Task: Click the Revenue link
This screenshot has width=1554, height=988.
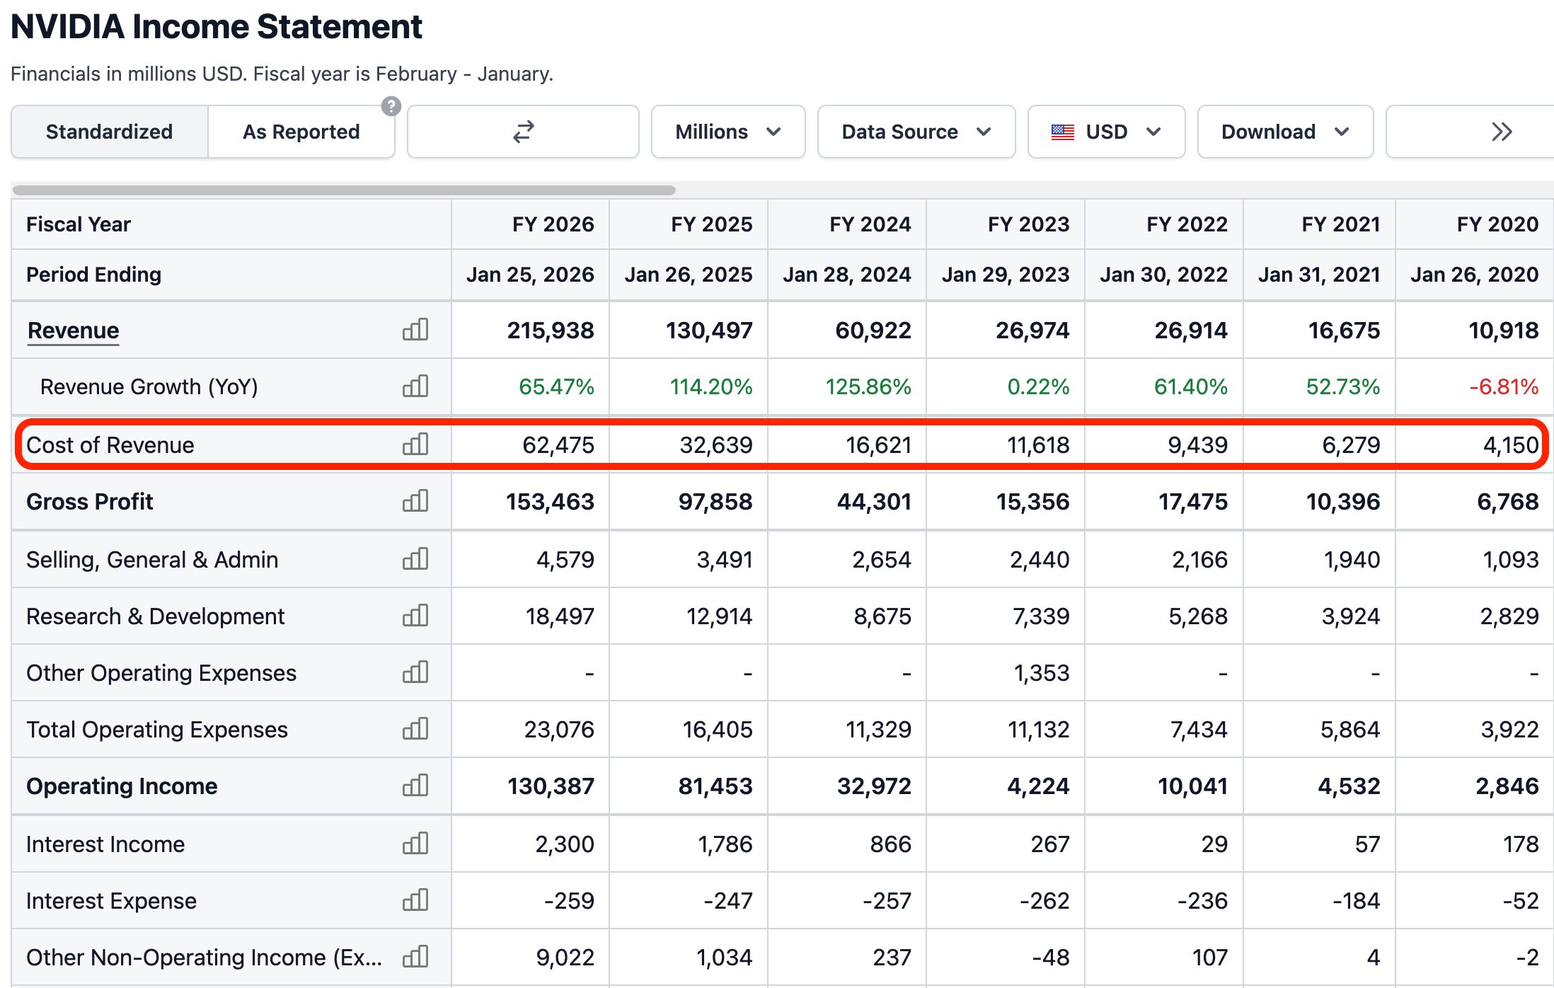Action: pyautogui.click(x=73, y=331)
